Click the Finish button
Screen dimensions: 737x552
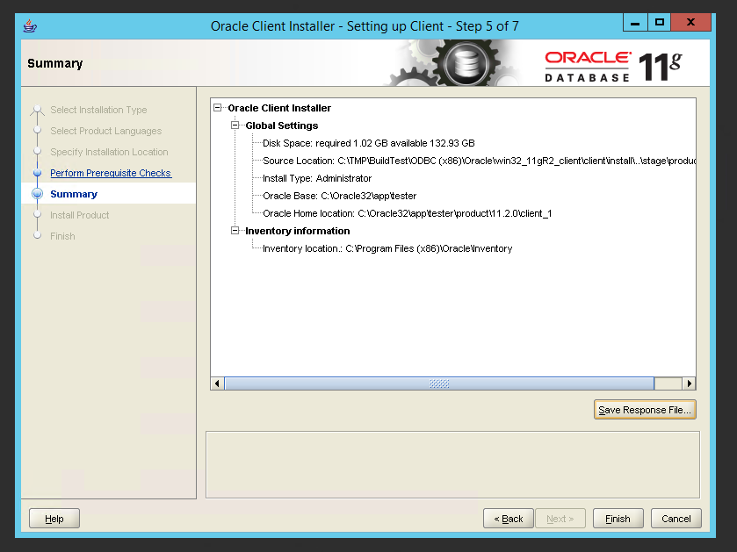click(618, 519)
